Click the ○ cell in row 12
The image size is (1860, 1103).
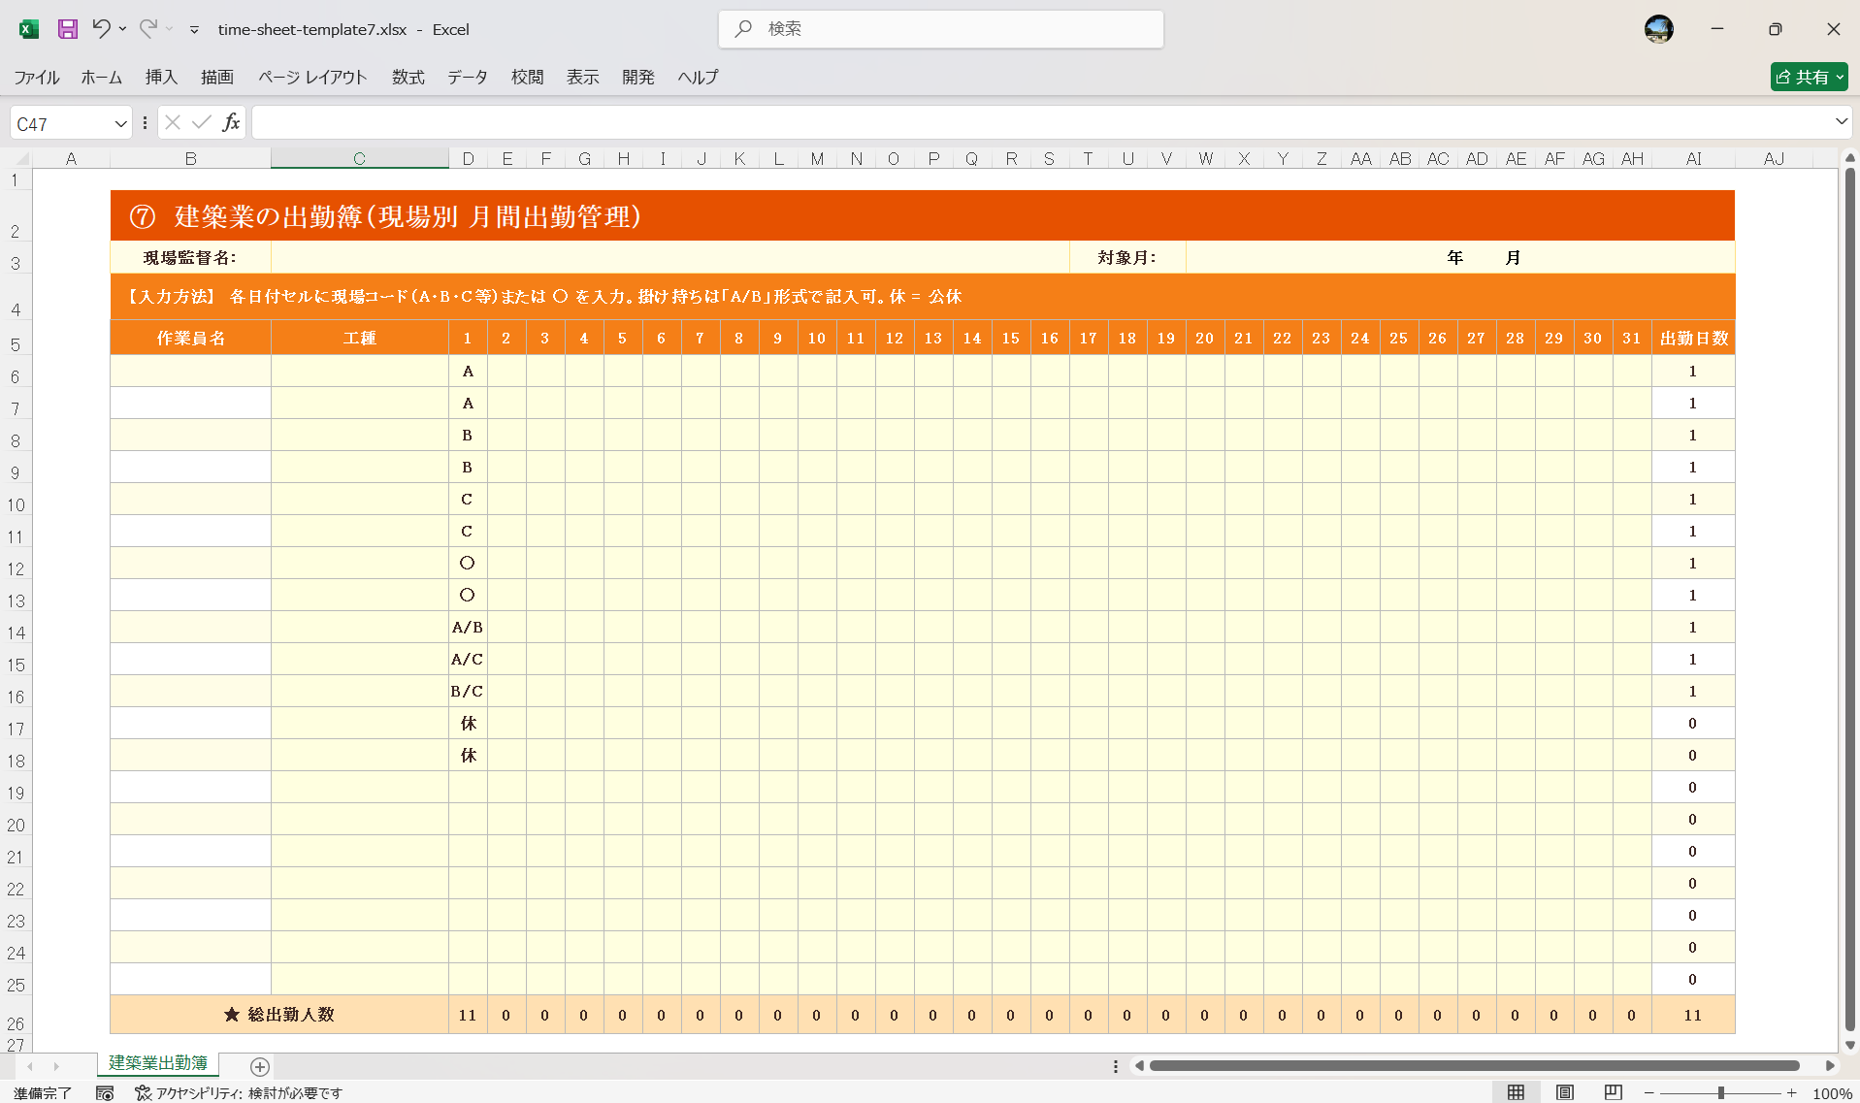coord(468,564)
